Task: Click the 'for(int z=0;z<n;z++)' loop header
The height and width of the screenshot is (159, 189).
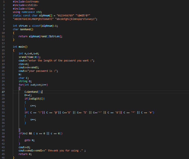Action: tap(33, 85)
